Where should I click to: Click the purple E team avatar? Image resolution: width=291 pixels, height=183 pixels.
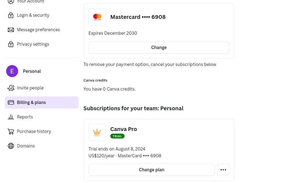click(12, 71)
